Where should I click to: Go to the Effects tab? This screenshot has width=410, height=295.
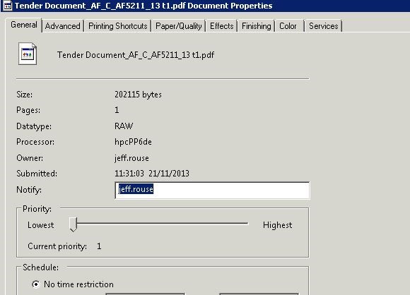pyautogui.click(x=222, y=26)
